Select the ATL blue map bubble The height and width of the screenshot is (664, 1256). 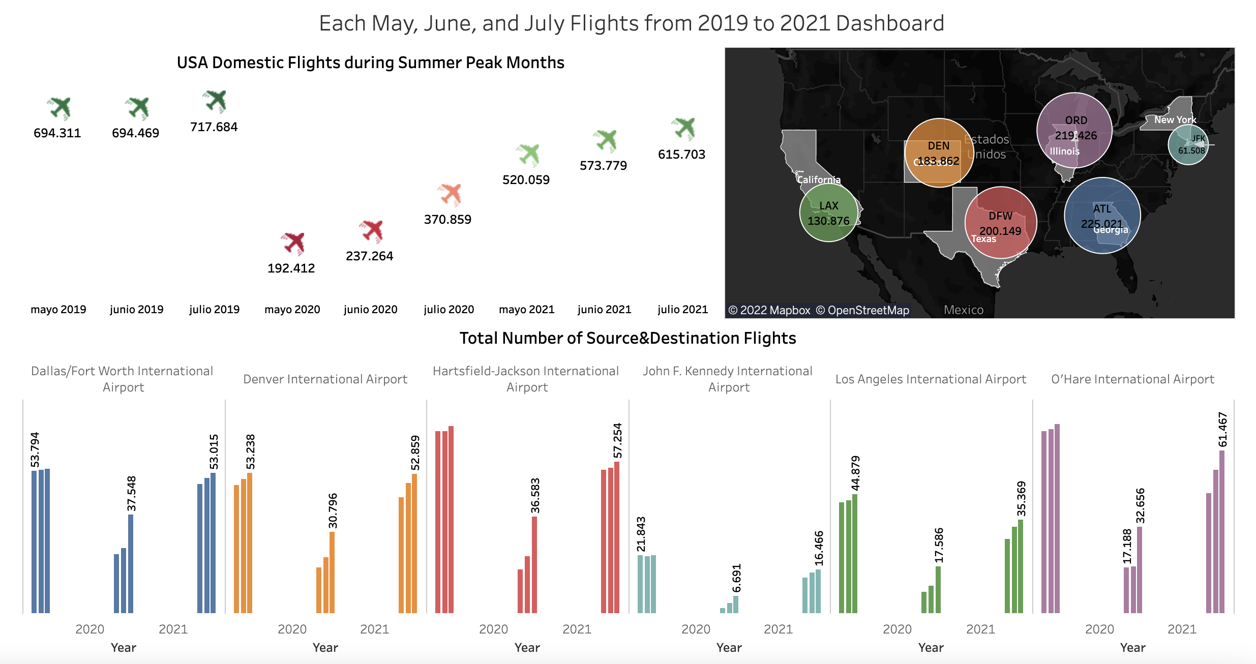coord(1102,216)
